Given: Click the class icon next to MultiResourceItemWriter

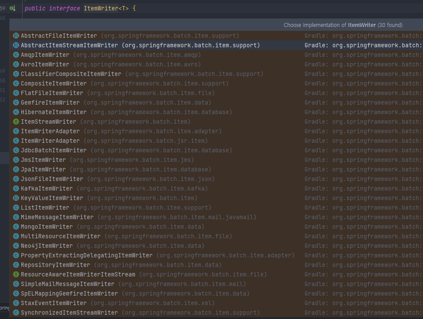Looking at the screenshot, I should point(16,236).
